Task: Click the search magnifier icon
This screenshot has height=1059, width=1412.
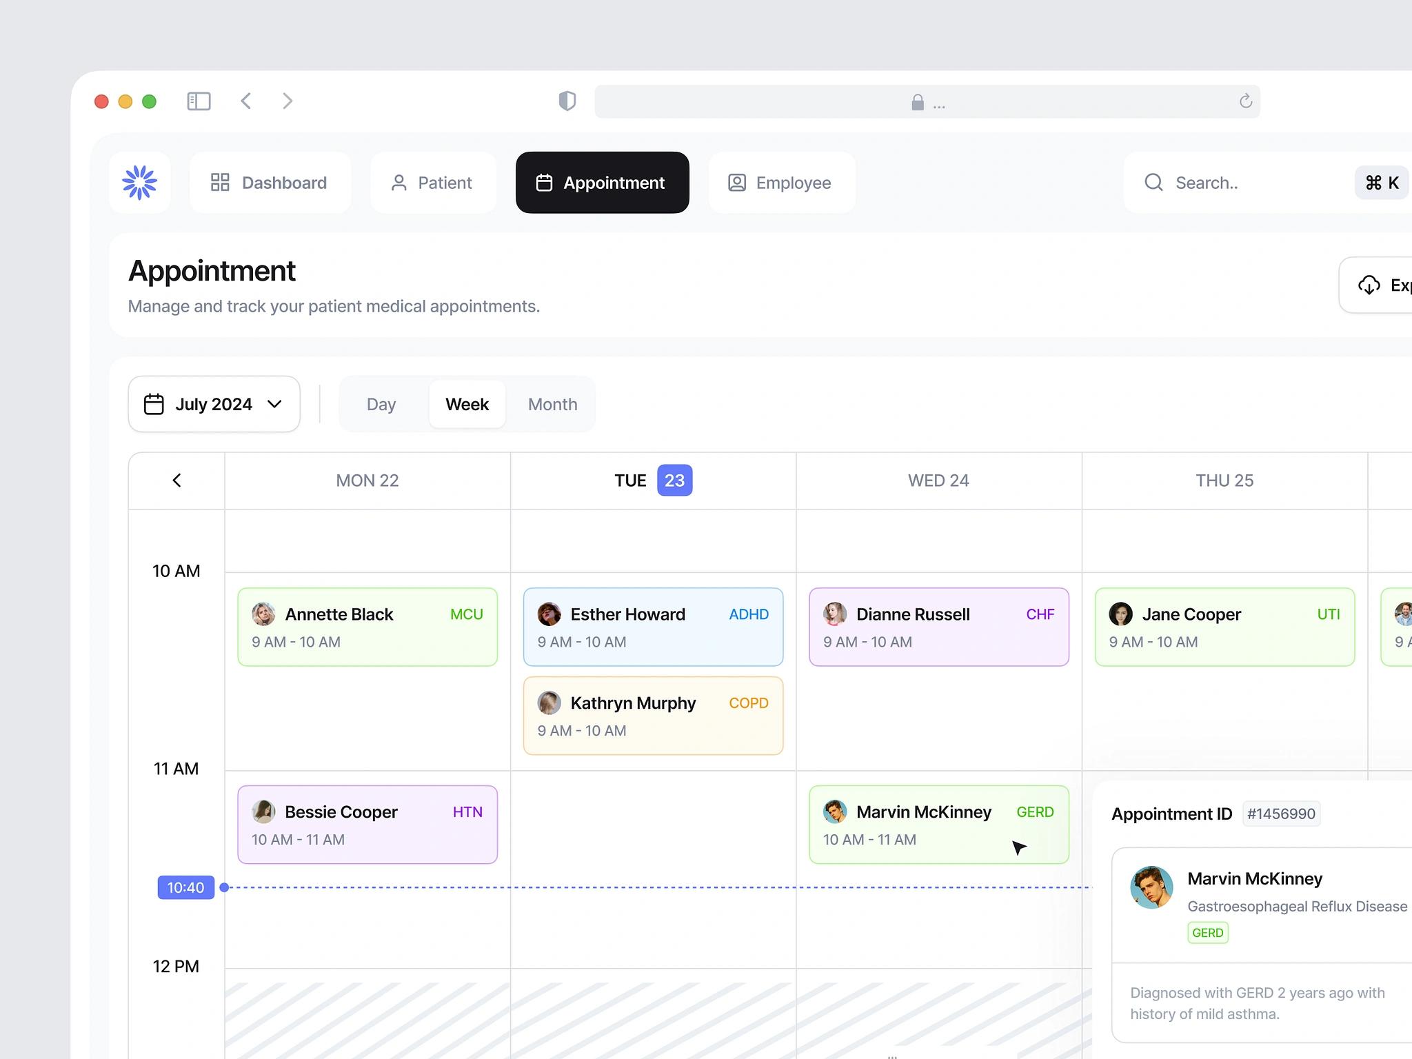Action: click(x=1154, y=181)
